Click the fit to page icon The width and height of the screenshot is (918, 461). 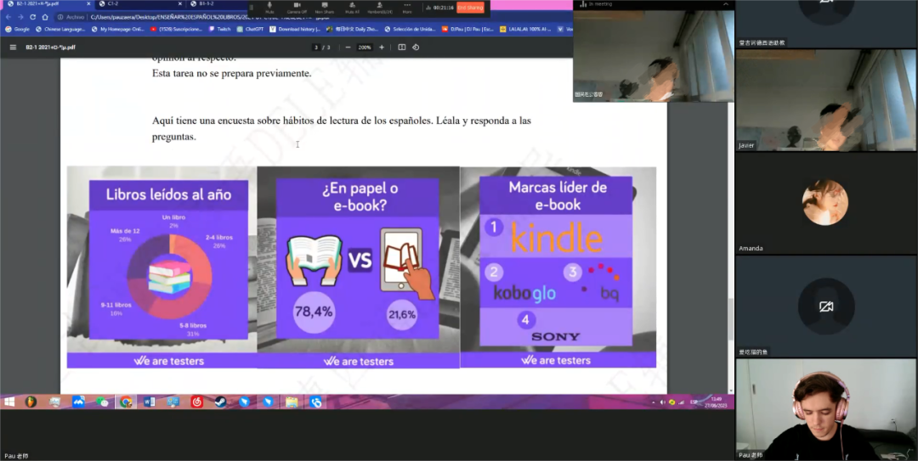click(401, 48)
